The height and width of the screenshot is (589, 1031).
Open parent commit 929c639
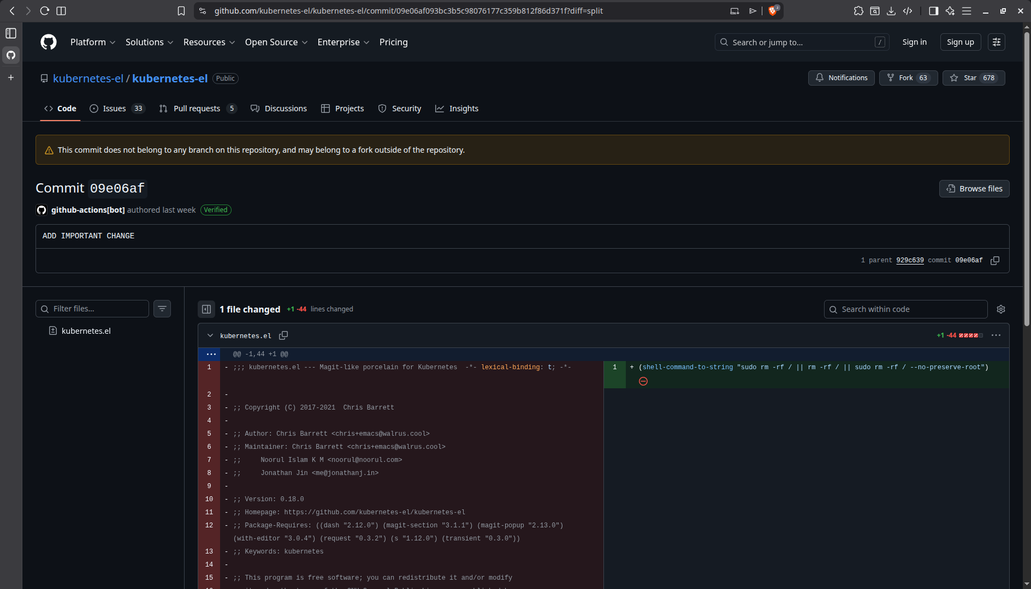tap(910, 261)
